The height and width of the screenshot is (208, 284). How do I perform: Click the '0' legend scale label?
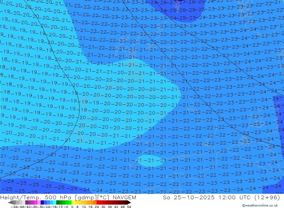(72, 207)
